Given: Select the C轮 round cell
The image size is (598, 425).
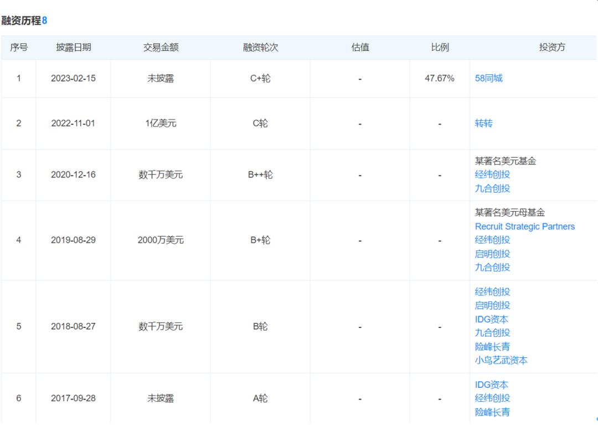Looking at the screenshot, I should tap(260, 123).
